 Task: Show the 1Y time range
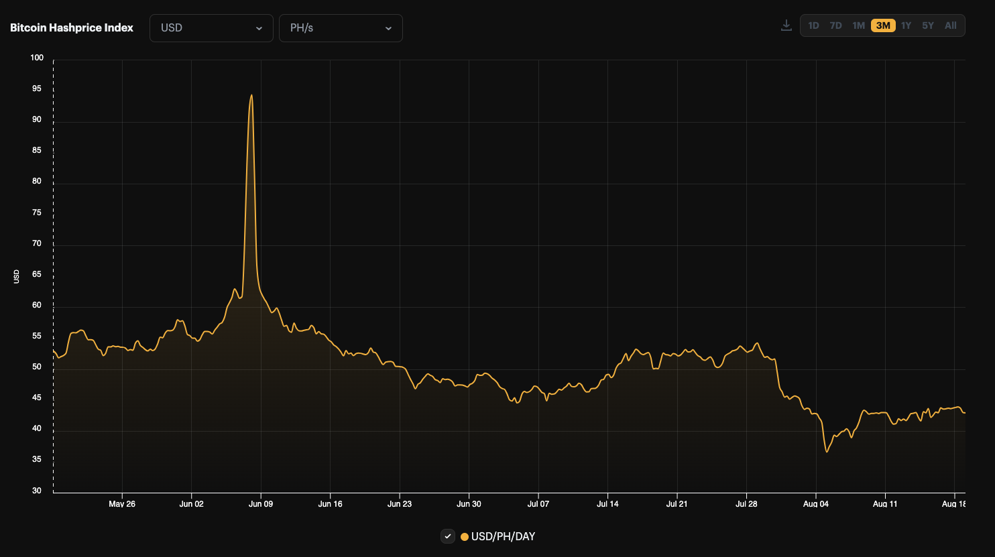[906, 25]
